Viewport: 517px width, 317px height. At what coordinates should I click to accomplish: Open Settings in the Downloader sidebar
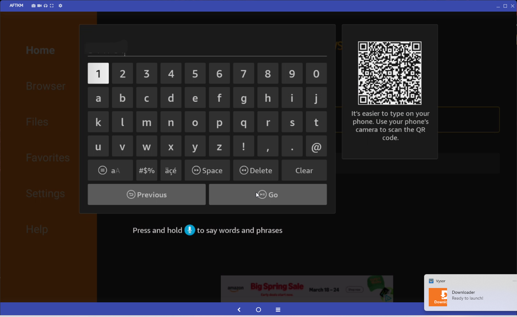point(45,194)
